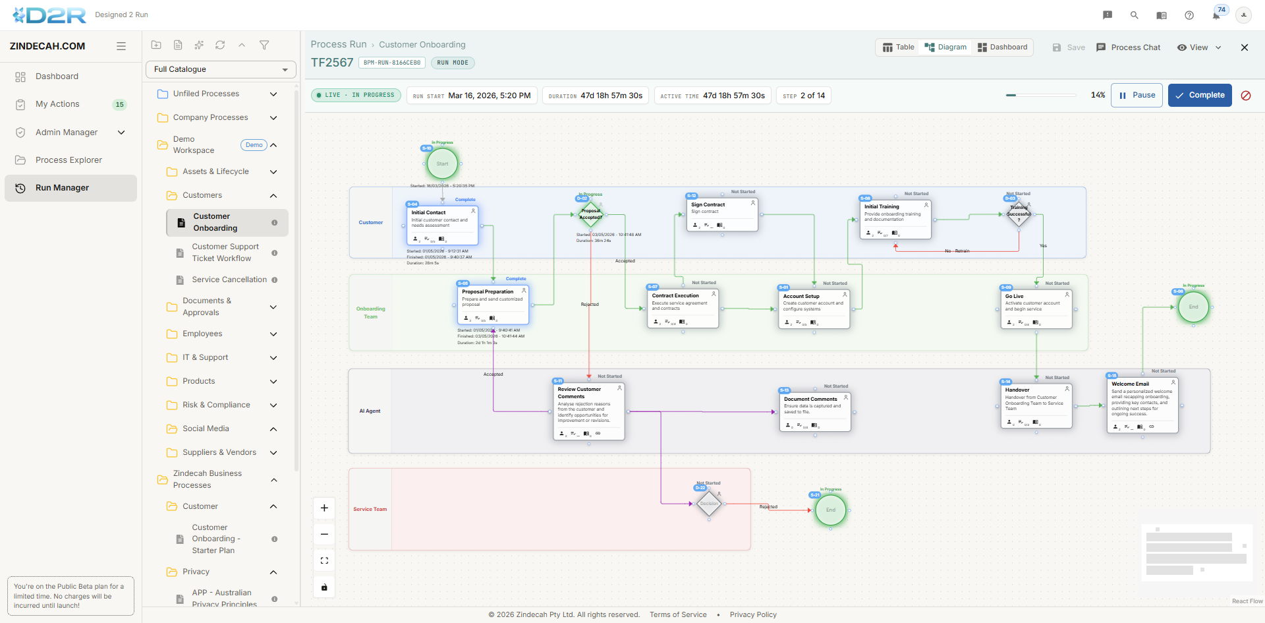Click the disabled Save button
Image resolution: width=1265 pixels, height=623 pixels.
(1069, 47)
